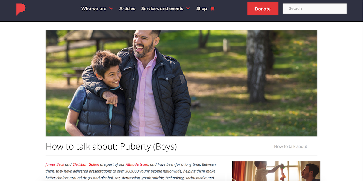Open the Services and events menu
The height and width of the screenshot is (181, 363).
click(162, 8)
